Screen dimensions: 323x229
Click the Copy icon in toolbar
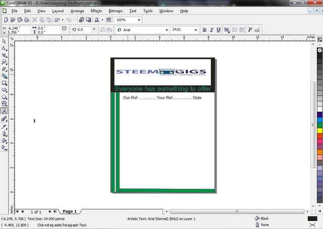[42, 20]
